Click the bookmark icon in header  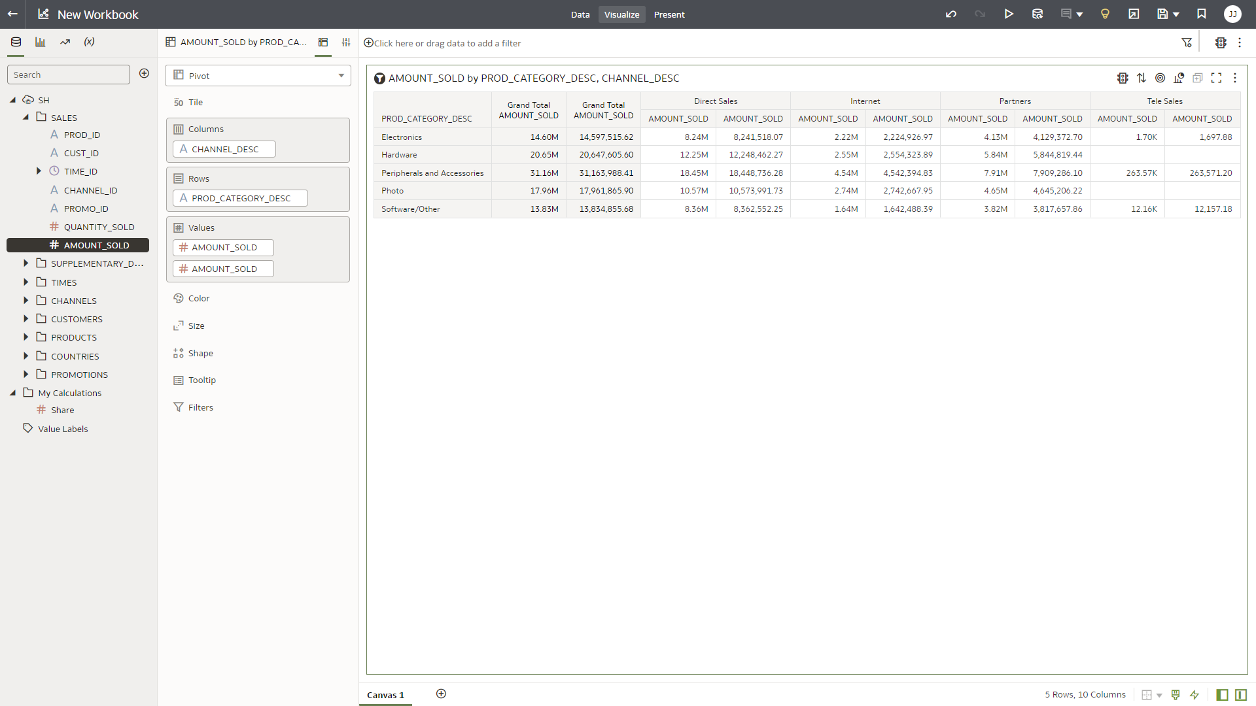tap(1202, 14)
